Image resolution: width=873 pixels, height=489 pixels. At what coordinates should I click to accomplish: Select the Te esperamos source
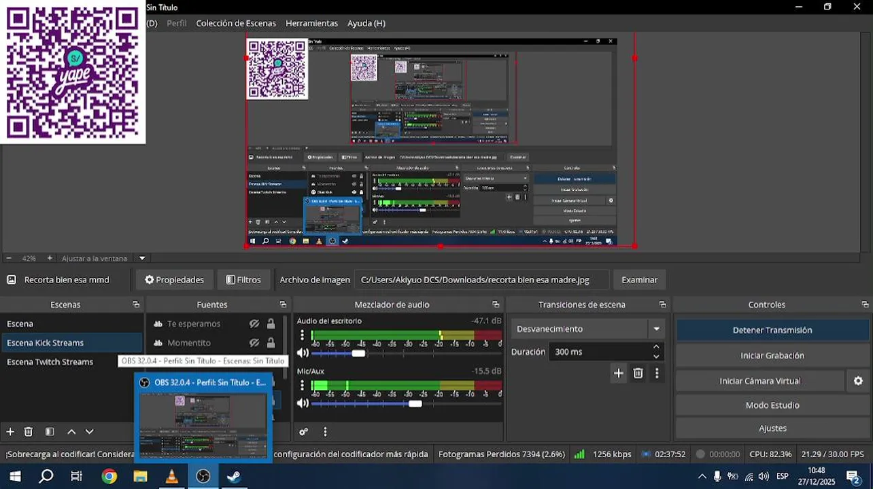193,324
